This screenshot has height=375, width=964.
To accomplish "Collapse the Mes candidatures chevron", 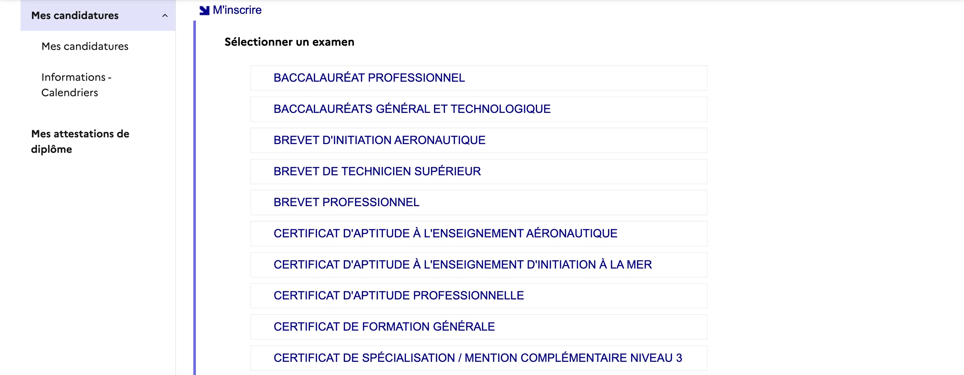I will point(165,16).
